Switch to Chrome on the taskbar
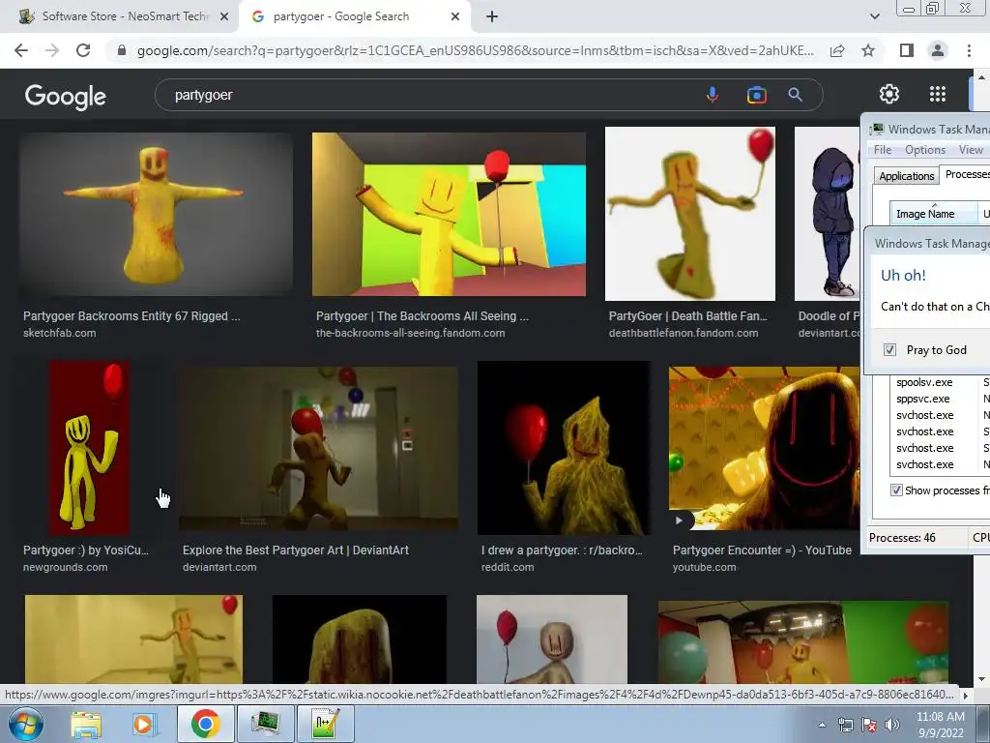990x743 pixels. pyautogui.click(x=205, y=724)
